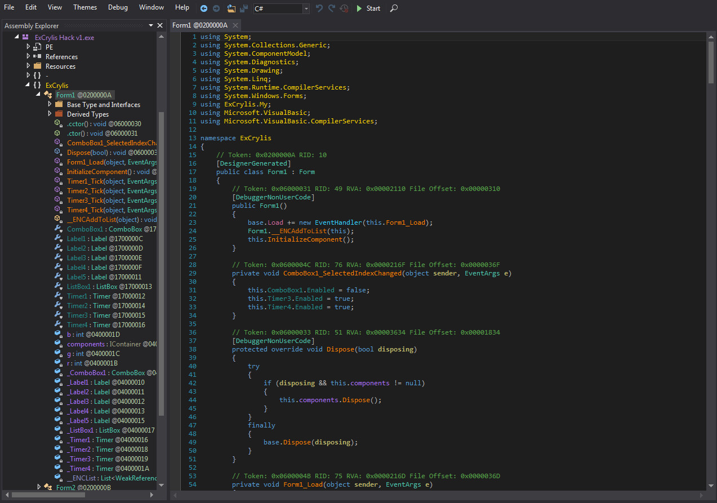Click the __ENCAddToList method icon
The image size is (717, 503).
58,219
